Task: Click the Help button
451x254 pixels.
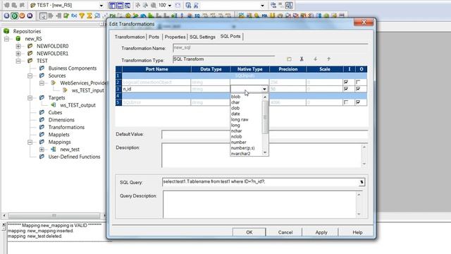Action: tap(357, 232)
